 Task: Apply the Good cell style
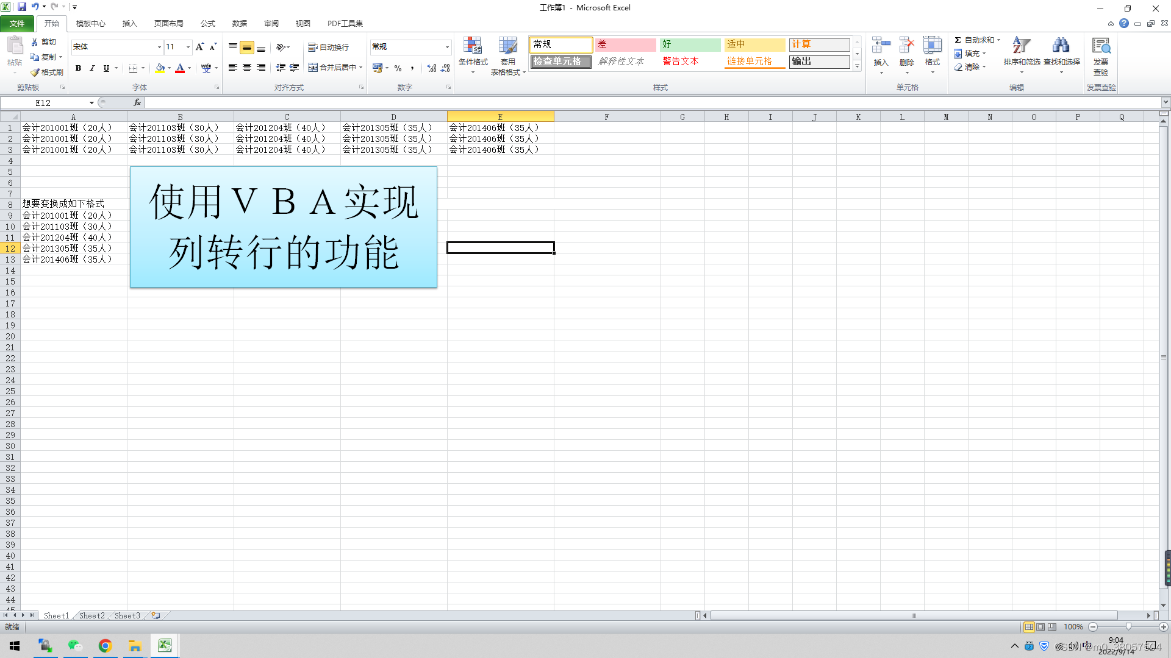point(690,44)
